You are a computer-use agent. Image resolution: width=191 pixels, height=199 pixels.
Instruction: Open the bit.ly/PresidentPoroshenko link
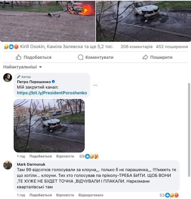pos(52,93)
